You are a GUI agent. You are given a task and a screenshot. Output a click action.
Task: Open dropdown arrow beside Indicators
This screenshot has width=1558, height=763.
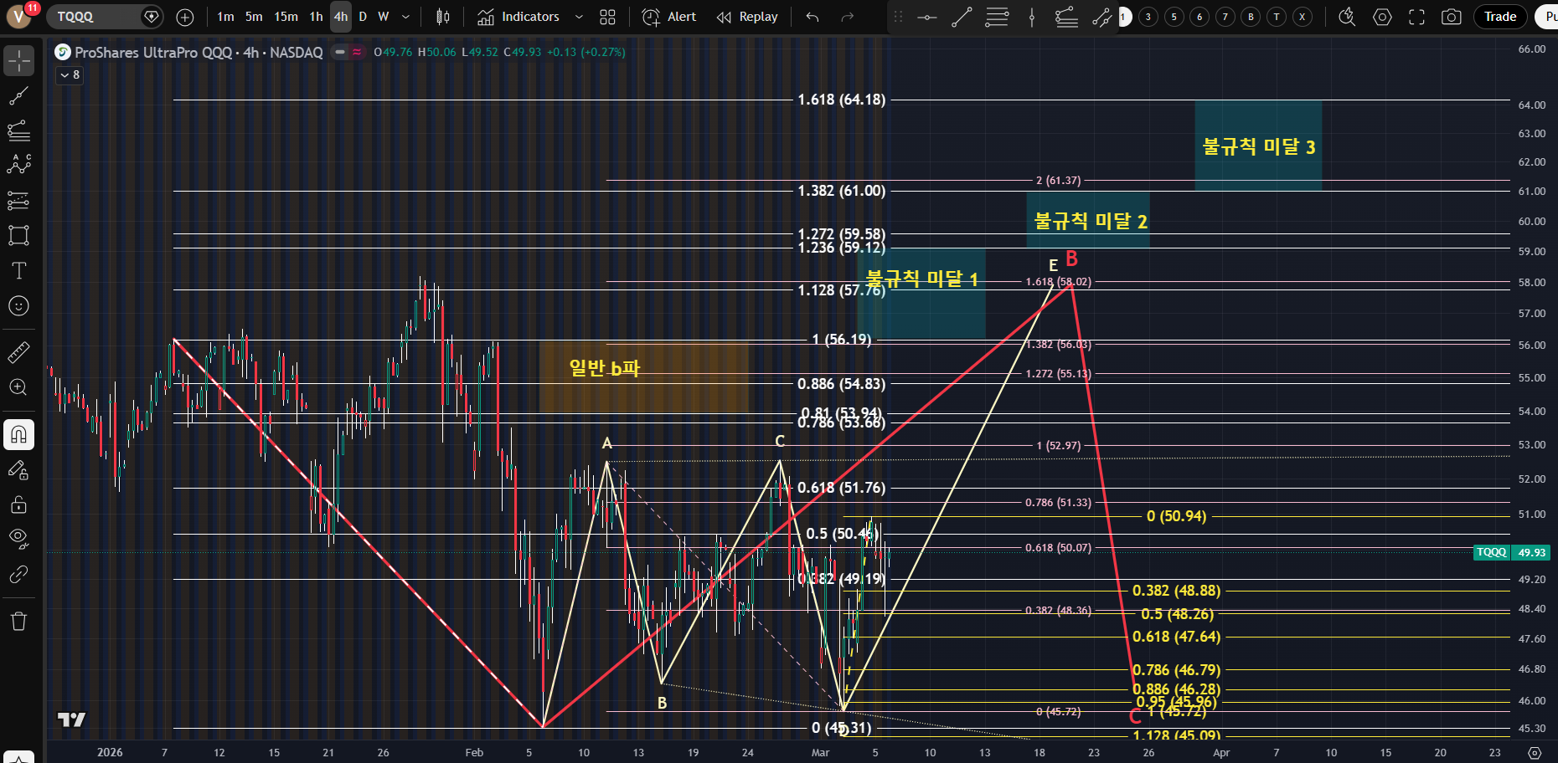pos(579,17)
